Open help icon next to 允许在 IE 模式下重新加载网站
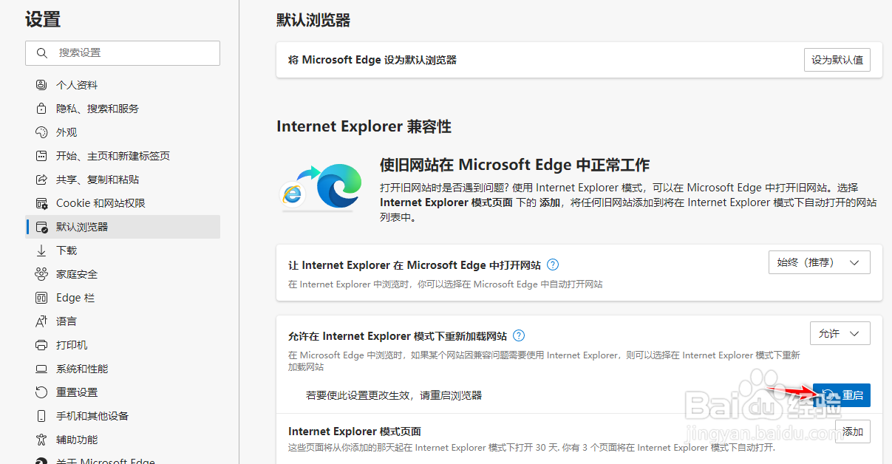The width and height of the screenshot is (892, 464). click(x=519, y=335)
